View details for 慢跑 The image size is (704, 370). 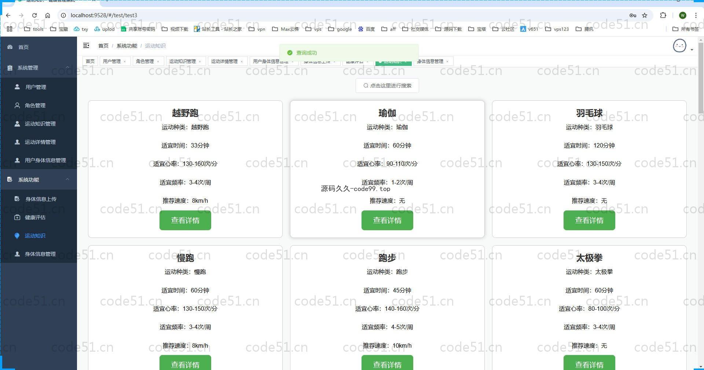185,363
